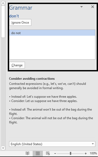Click the scrollbar down arrow

click(3, 148)
